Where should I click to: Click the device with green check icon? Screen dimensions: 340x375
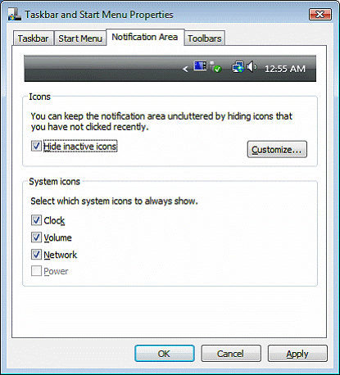point(215,67)
